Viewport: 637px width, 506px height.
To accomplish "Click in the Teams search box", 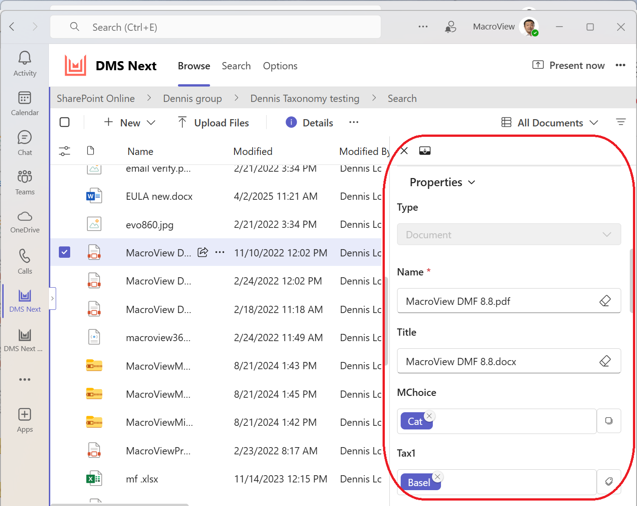I will pyautogui.click(x=216, y=27).
